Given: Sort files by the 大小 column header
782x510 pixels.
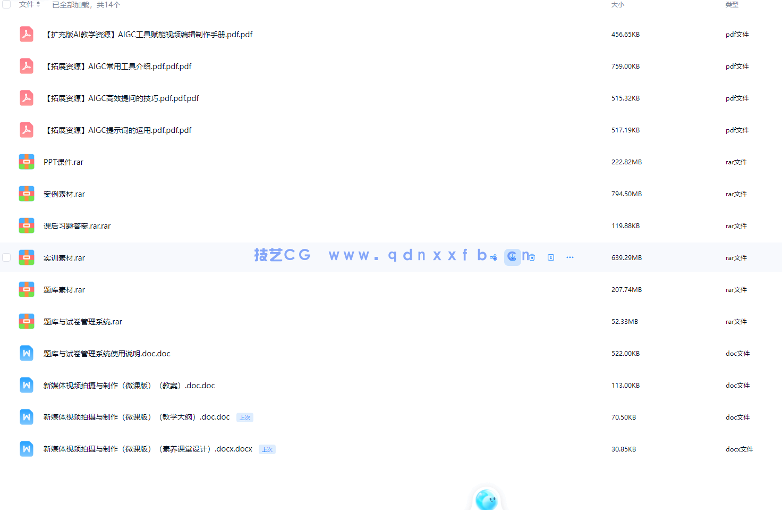Looking at the screenshot, I should pyautogui.click(x=618, y=4).
